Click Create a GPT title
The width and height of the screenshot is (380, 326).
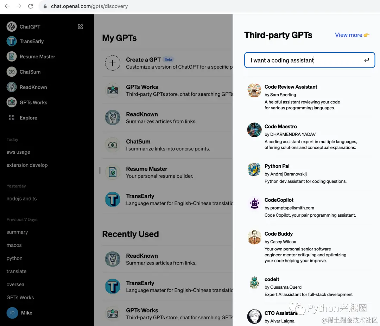143,59
